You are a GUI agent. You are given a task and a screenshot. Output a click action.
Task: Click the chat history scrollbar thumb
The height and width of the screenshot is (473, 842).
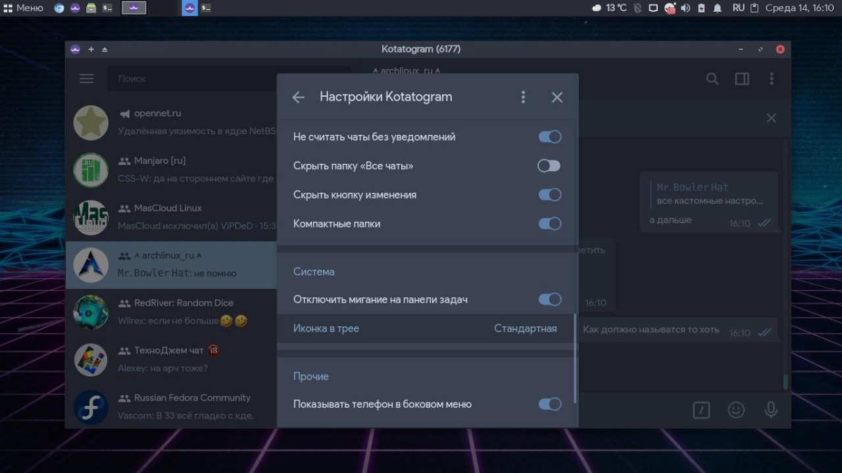point(785,382)
